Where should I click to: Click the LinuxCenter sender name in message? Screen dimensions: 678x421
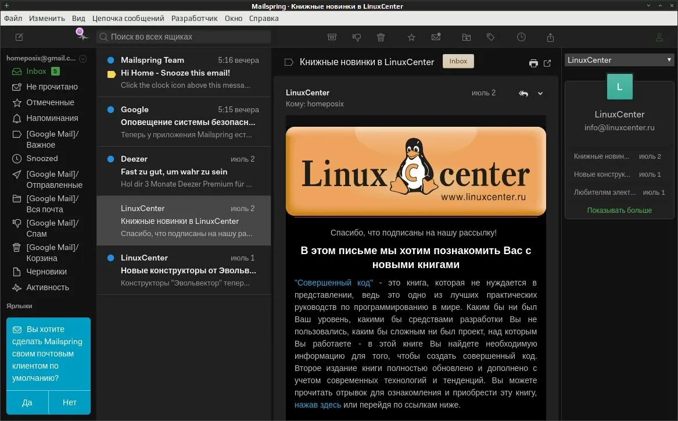click(x=307, y=92)
